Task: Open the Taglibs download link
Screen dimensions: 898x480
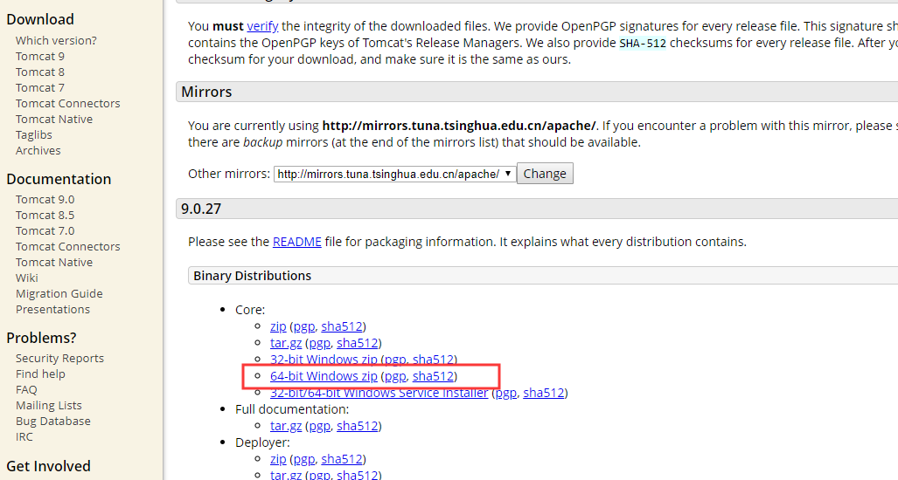Action: pyautogui.click(x=34, y=135)
